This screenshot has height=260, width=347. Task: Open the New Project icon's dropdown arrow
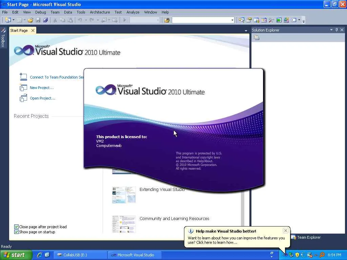14,20
